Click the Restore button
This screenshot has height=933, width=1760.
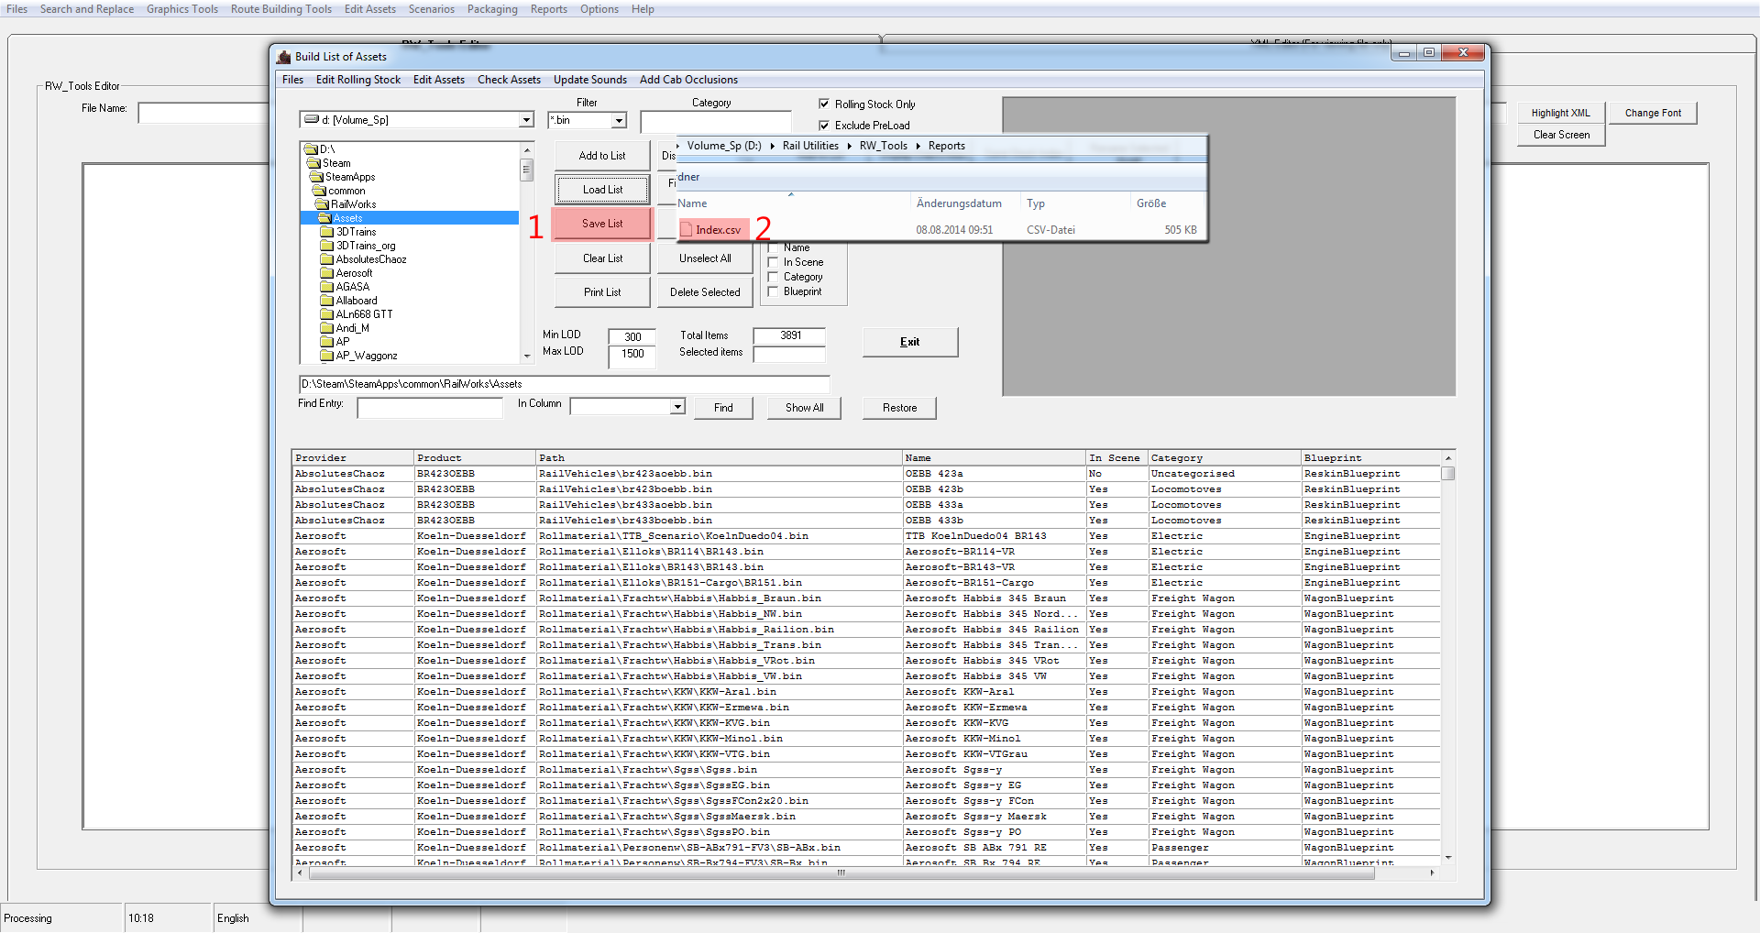[x=899, y=408]
